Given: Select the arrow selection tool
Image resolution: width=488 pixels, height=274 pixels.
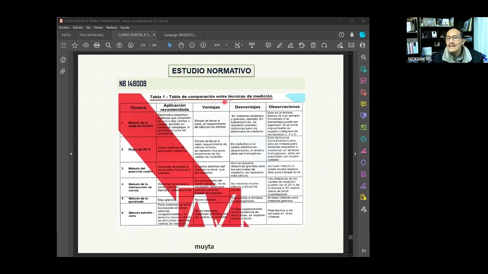Looking at the screenshot, I should [170, 45].
